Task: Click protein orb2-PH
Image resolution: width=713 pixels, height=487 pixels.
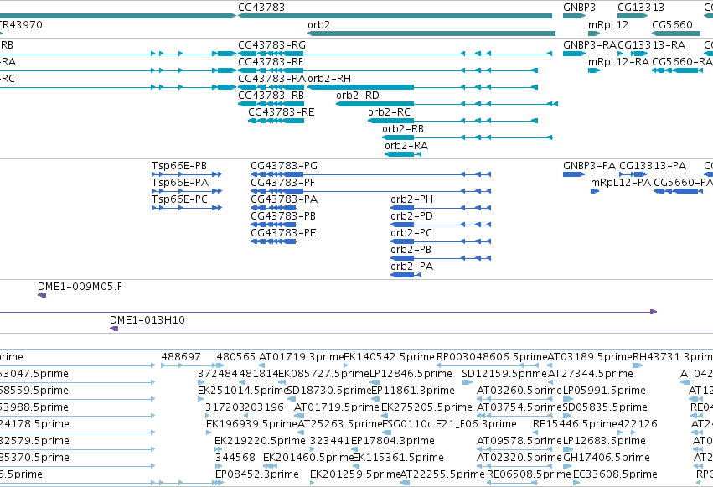Action: pos(441,208)
